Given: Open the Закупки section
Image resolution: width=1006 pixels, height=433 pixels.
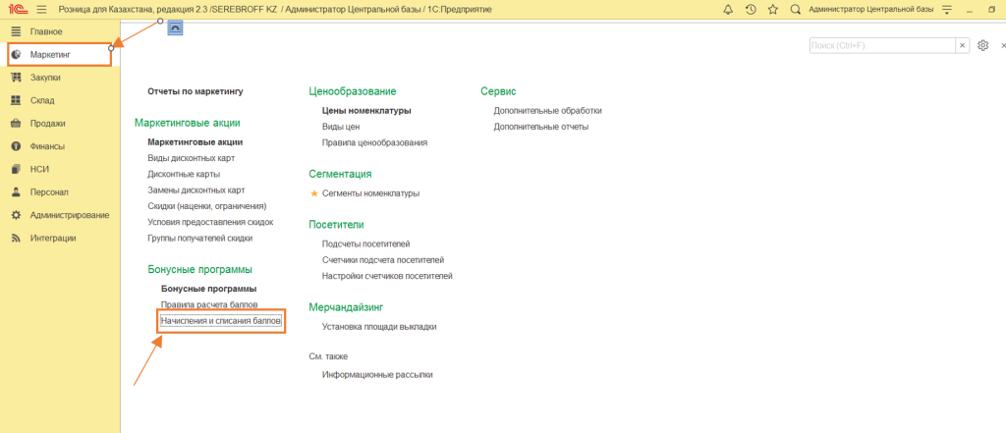Looking at the screenshot, I should coord(60,78).
